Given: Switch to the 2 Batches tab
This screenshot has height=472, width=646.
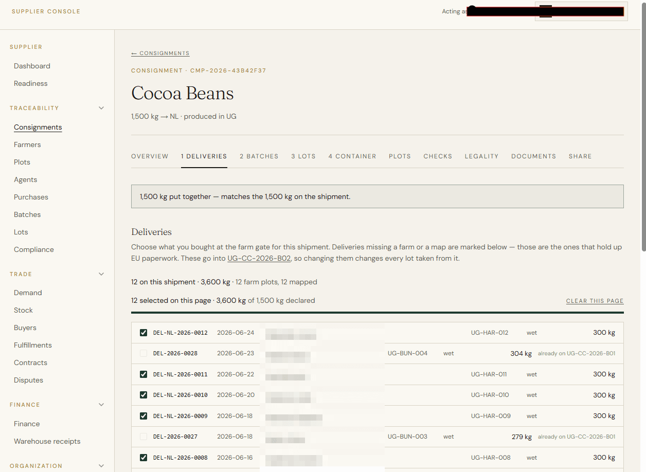Looking at the screenshot, I should [259, 156].
